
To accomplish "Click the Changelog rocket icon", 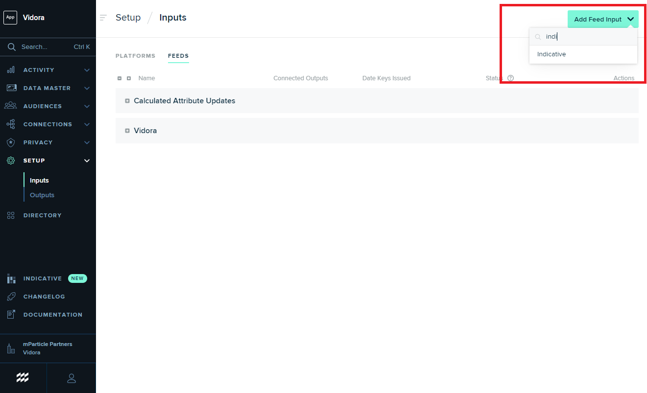I will click(11, 297).
